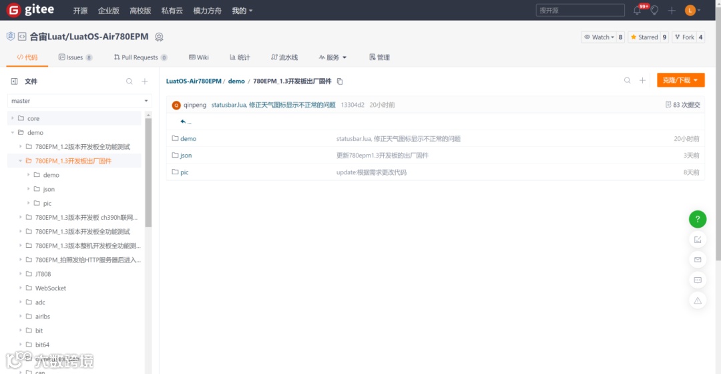Open the 我的 menu in top bar
The width and height of the screenshot is (721, 374).
tap(242, 11)
